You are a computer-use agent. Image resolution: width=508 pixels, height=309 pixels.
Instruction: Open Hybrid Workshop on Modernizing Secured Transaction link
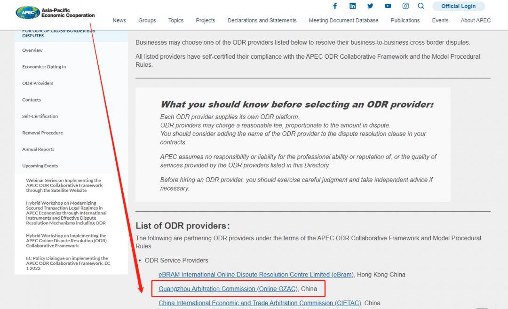pyautogui.click(x=66, y=213)
